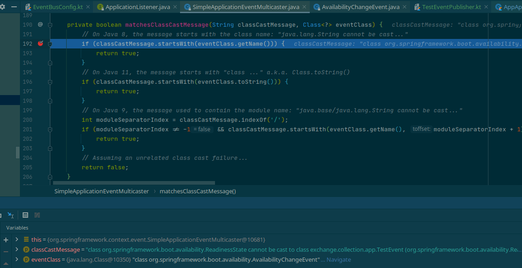Image resolution: width=522 pixels, height=268 pixels.
Task: Click the Navigate link for eventClass
Action: (339, 260)
